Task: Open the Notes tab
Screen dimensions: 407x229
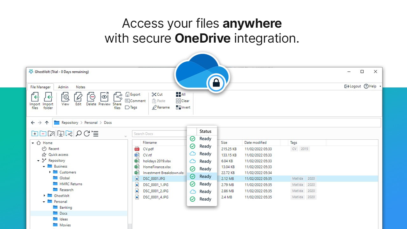Action: pos(80,87)
